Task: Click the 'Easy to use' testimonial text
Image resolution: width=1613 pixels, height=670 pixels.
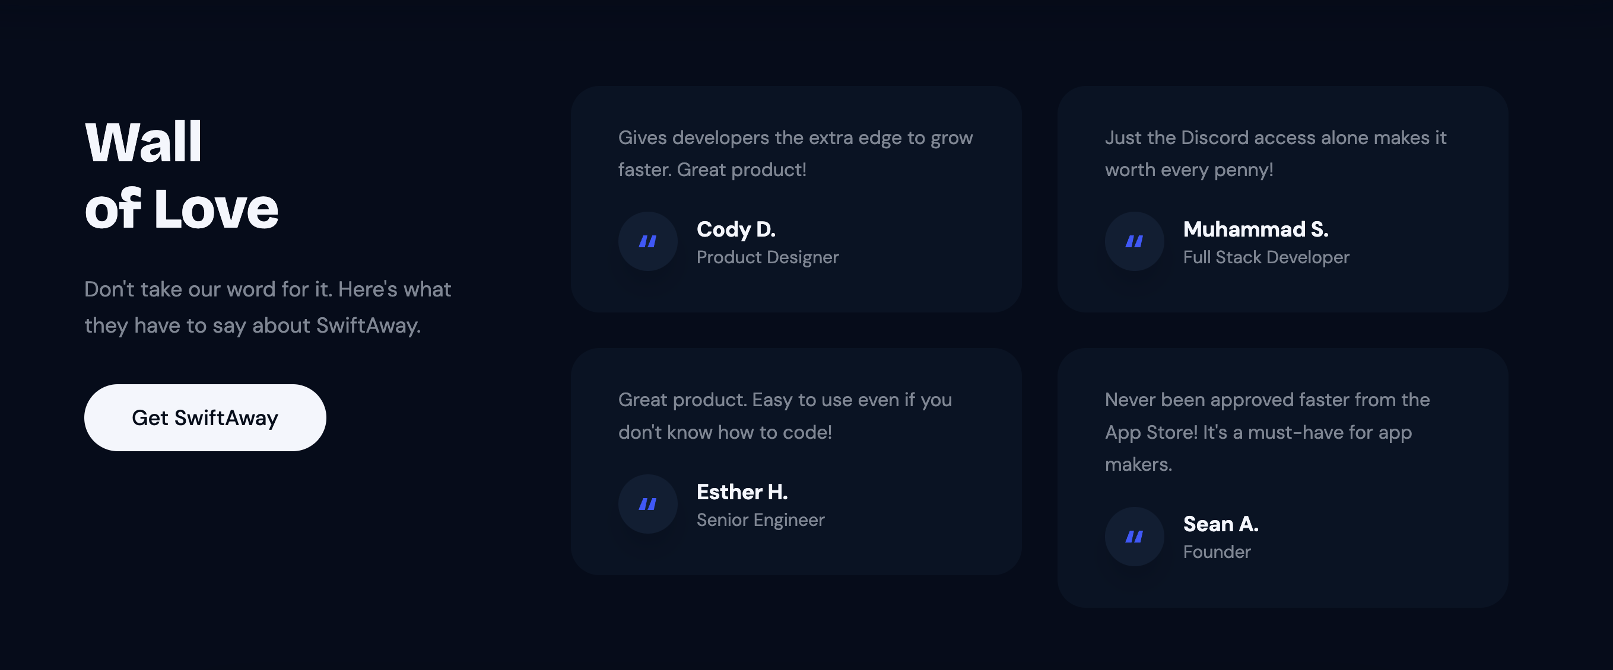Action: tap(785, 416)
